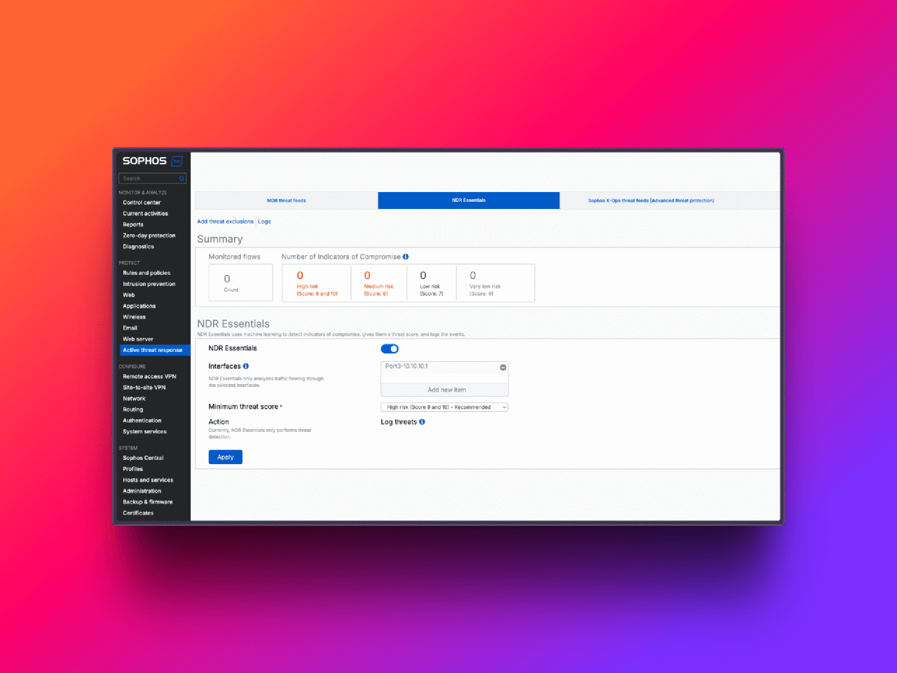Navigate to Control center in sidebar
897x673 pixels.
click(142, 203)
